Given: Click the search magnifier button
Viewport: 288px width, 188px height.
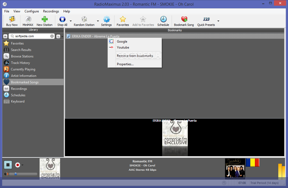Looking at the screenshot, I should pos(58,36).
